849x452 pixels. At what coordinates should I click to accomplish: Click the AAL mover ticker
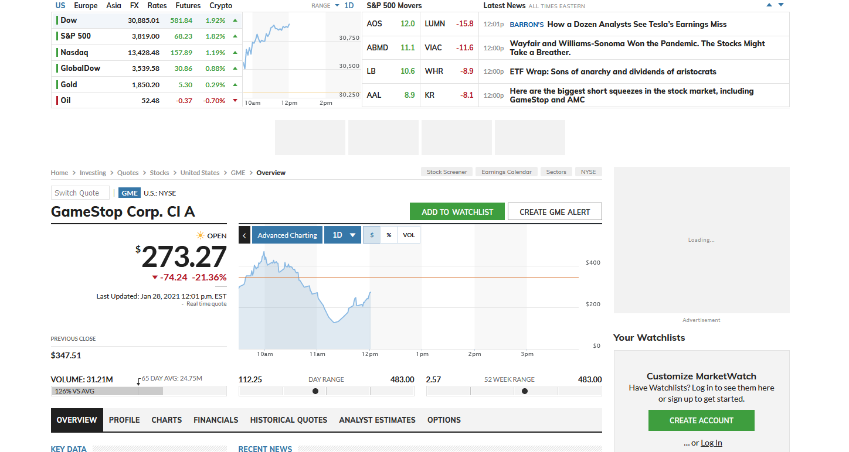tap(373, 95)
